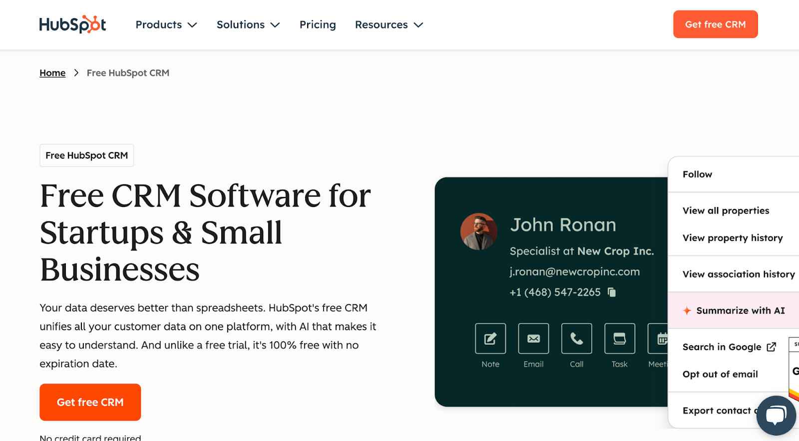Click the j.ronan@newcropinc.com email address
The height and width of the screenshot is (441, 799).
pyautogui.click(x=574, y=272)
